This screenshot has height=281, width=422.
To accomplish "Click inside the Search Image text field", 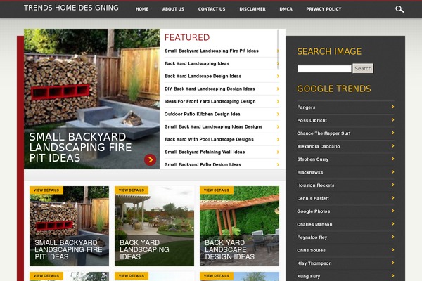I will click(324, 69).
